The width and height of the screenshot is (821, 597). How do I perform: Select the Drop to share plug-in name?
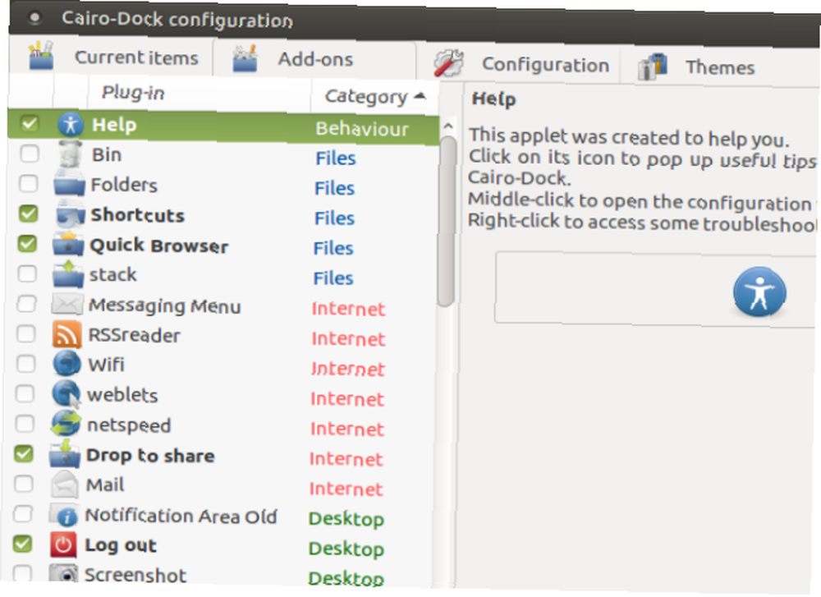point(150,456)
